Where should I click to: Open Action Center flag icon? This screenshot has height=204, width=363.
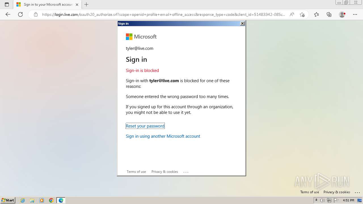click(336, 200)
